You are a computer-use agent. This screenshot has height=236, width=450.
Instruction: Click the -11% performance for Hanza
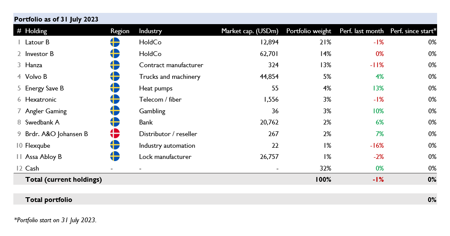point(377,65)
